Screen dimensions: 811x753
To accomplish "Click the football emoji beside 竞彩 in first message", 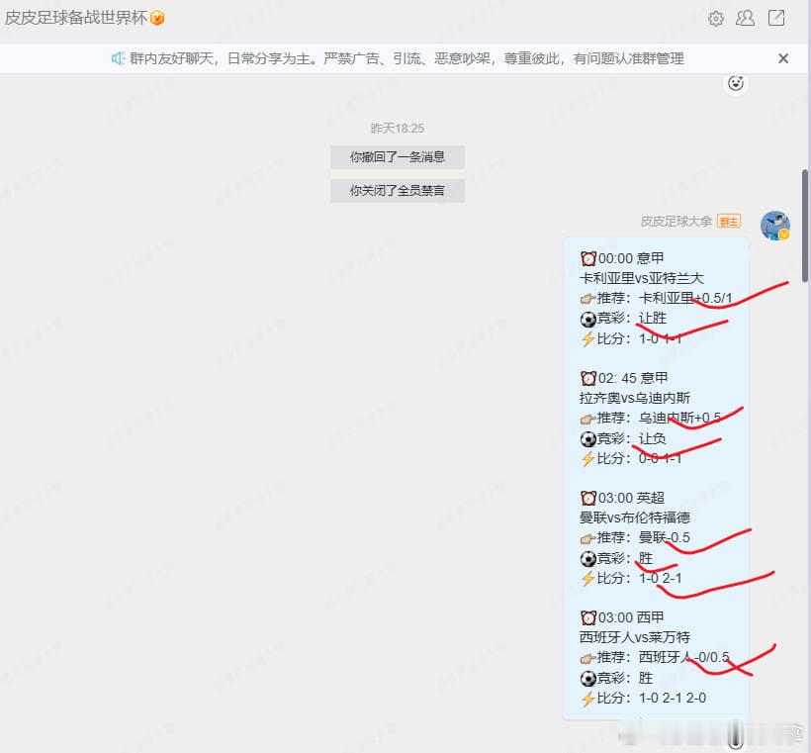I will click(587, 318).
